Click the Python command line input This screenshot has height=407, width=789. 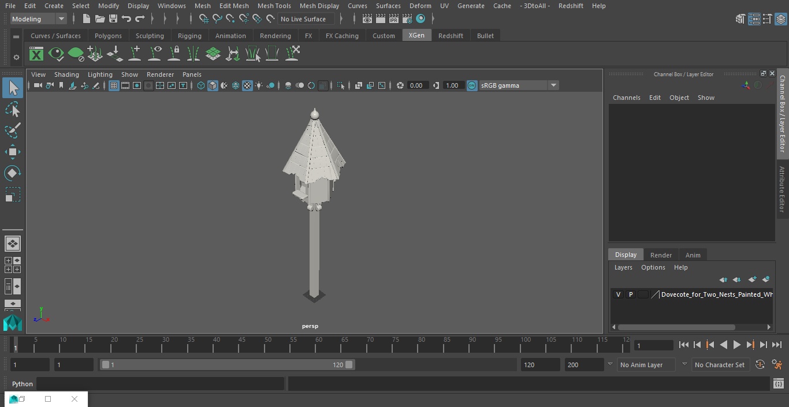[161, 384]
